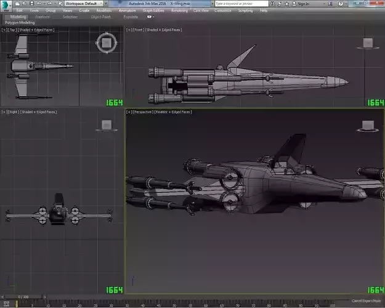Open Top viewport Shaded + Edged Faces label
The width and height of the screenshot is (385, 308).
point(36,30)
